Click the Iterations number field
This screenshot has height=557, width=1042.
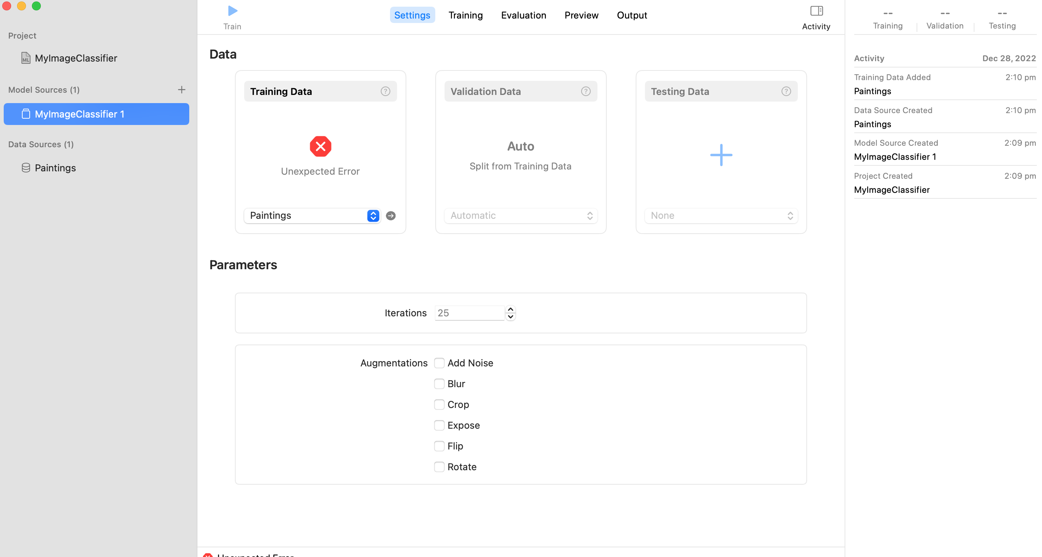(469, 313)
